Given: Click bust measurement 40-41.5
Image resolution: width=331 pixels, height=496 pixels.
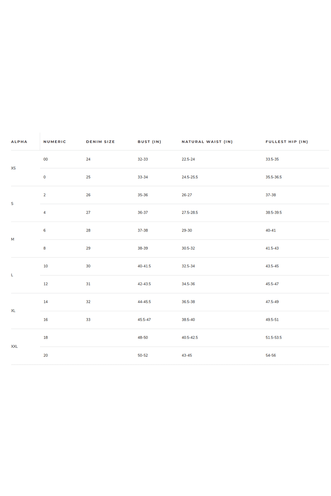Looking at the screenshot, I should (144, 266).
